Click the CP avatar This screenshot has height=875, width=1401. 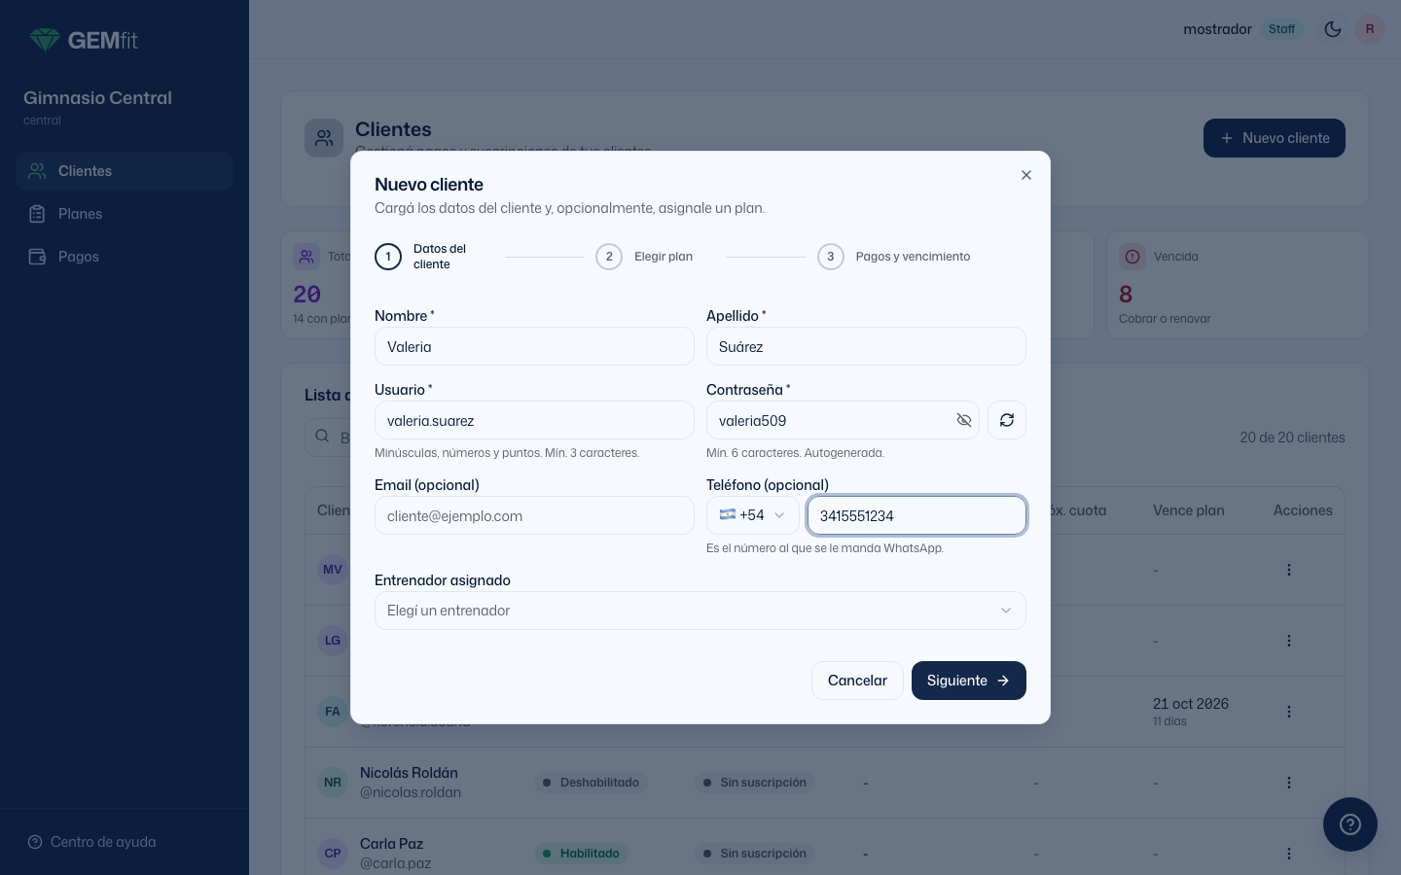point(333,854)
